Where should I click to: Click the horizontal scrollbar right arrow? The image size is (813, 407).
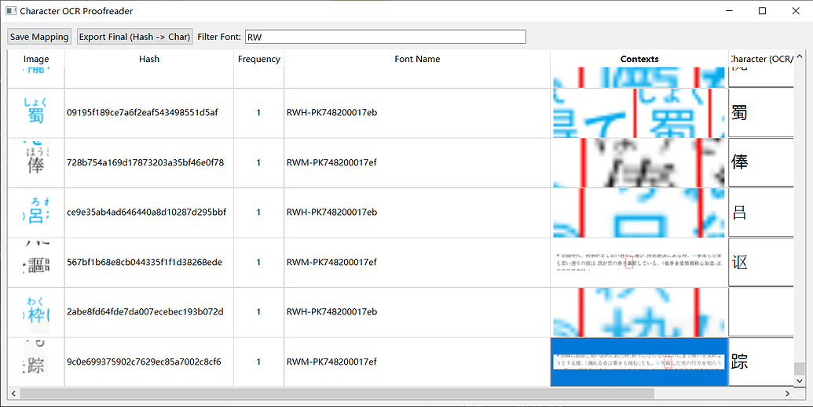tap(788, 393)
